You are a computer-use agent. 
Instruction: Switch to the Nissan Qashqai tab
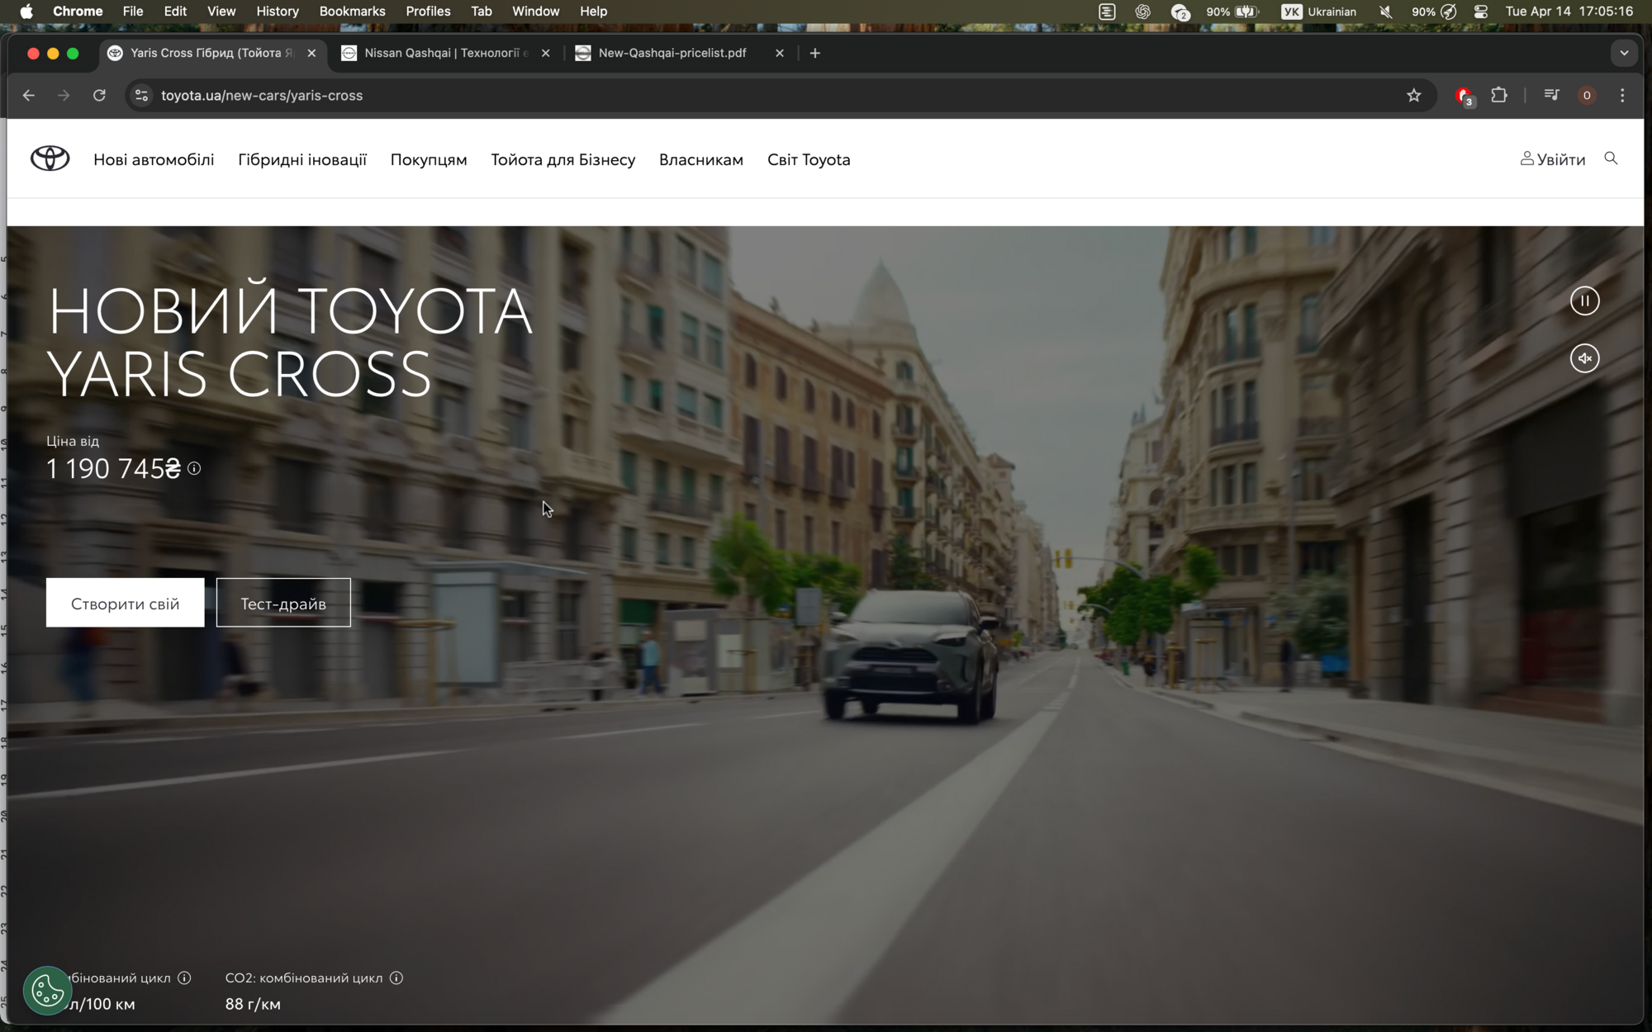click(x=442, y=53)
